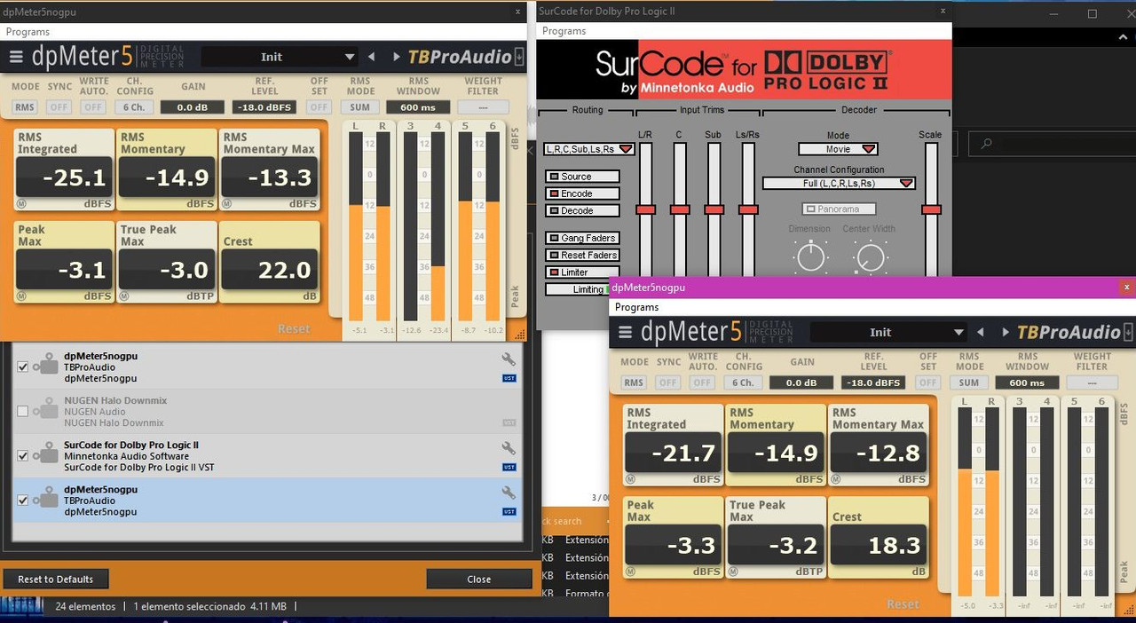Viewport: 1136px width, 623px height.
Task: Open Programs menu in pink-titled dpMeter5 window
Action: 636,307
